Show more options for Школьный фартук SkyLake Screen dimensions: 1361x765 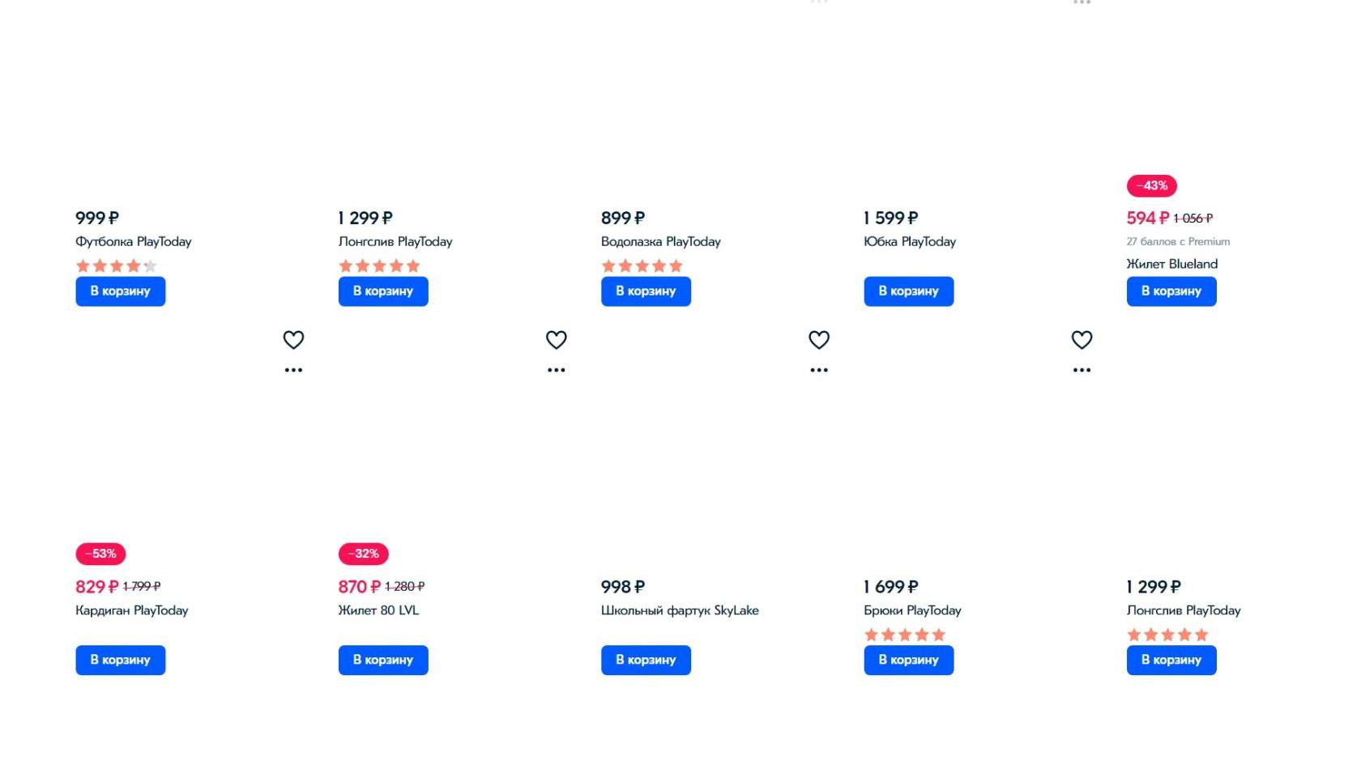coord(819,370)
